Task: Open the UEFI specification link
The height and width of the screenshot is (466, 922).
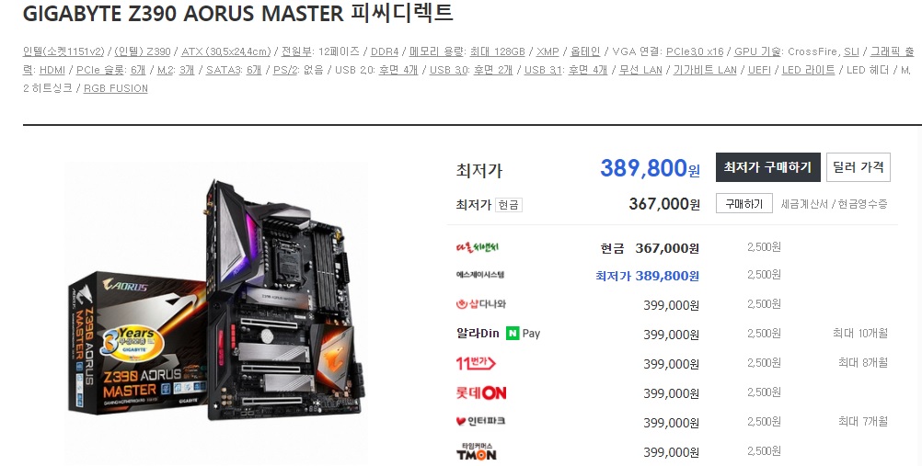Action: (x=759, y=70)
